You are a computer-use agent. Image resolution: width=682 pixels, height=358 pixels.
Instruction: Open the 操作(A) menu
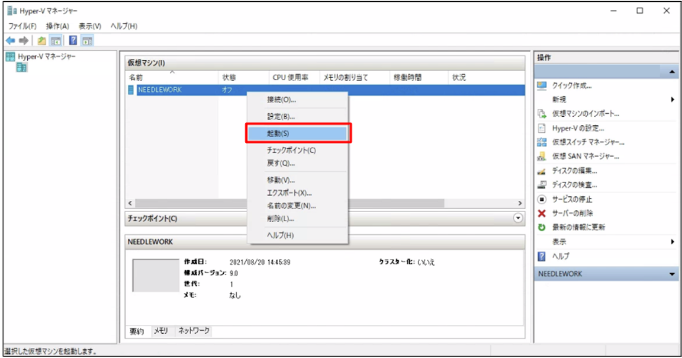tap(57, 26)
